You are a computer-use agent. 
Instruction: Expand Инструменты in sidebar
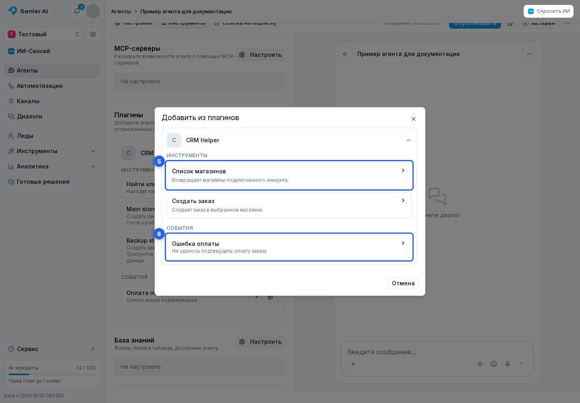pyautogui.click(x=52, y=151)
